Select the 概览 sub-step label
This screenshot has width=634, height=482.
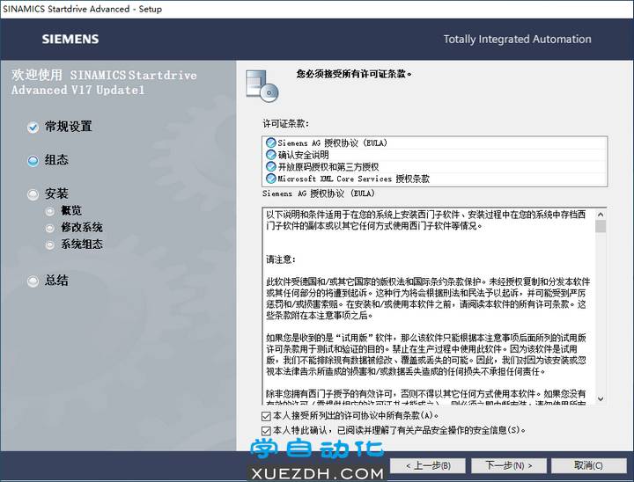pos(71,210)
